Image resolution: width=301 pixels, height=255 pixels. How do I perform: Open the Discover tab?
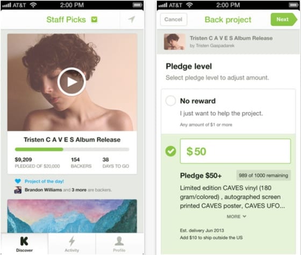(x=24, y=244)
